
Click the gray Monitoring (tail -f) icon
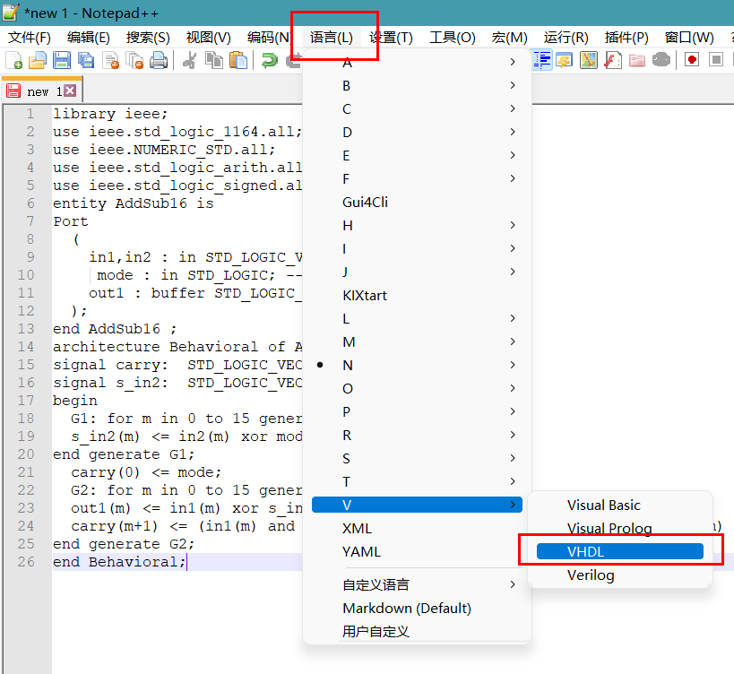661,60
